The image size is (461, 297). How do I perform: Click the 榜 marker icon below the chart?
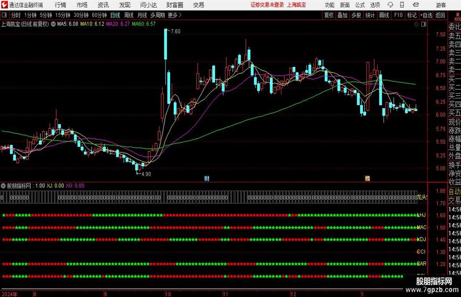pos(367,178)
